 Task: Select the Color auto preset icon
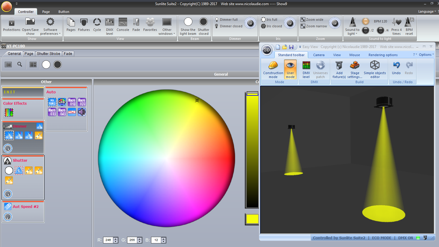click(x=62, y=102)
